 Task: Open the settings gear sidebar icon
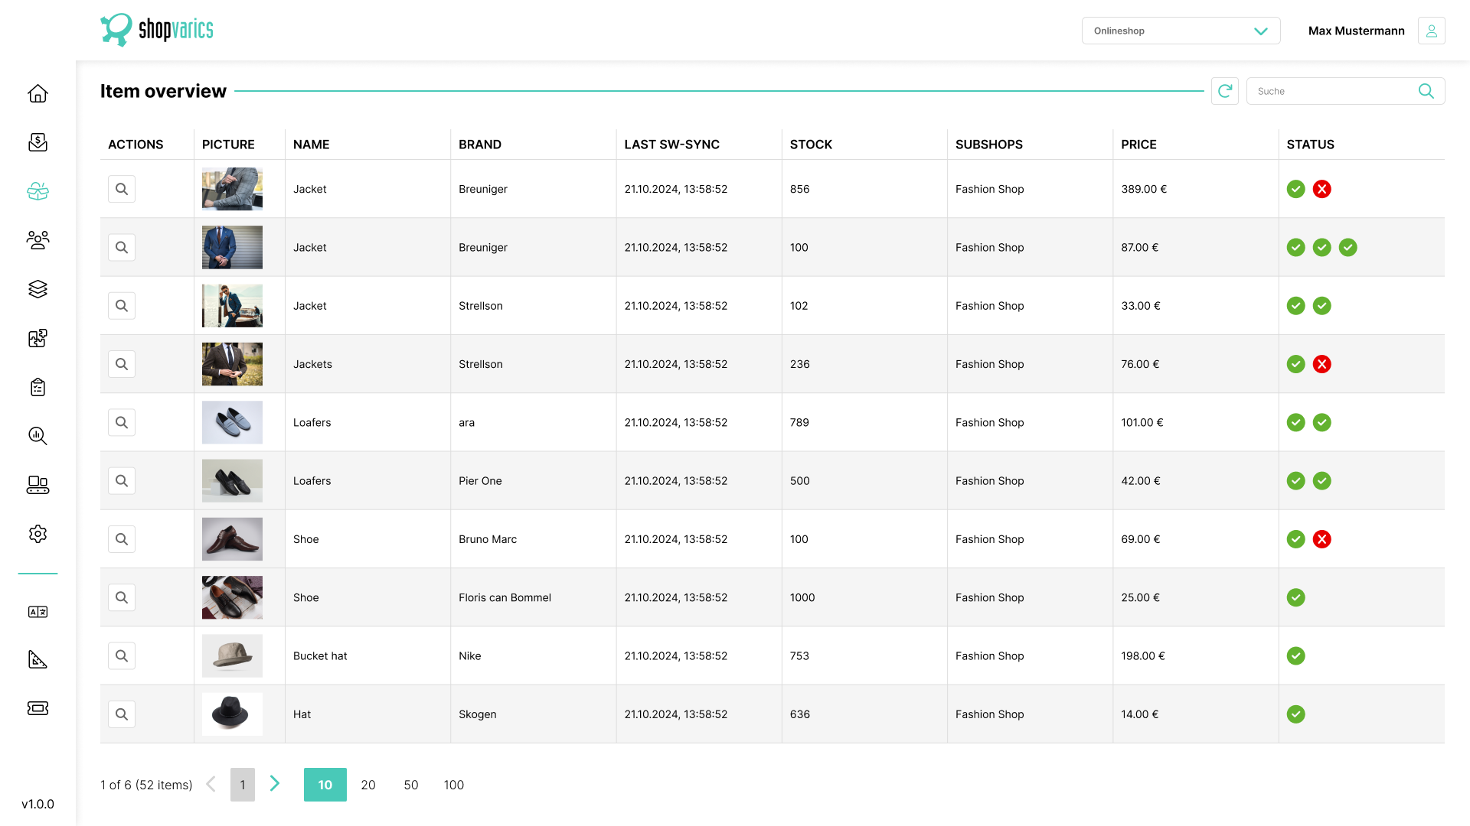click(38, 534)
